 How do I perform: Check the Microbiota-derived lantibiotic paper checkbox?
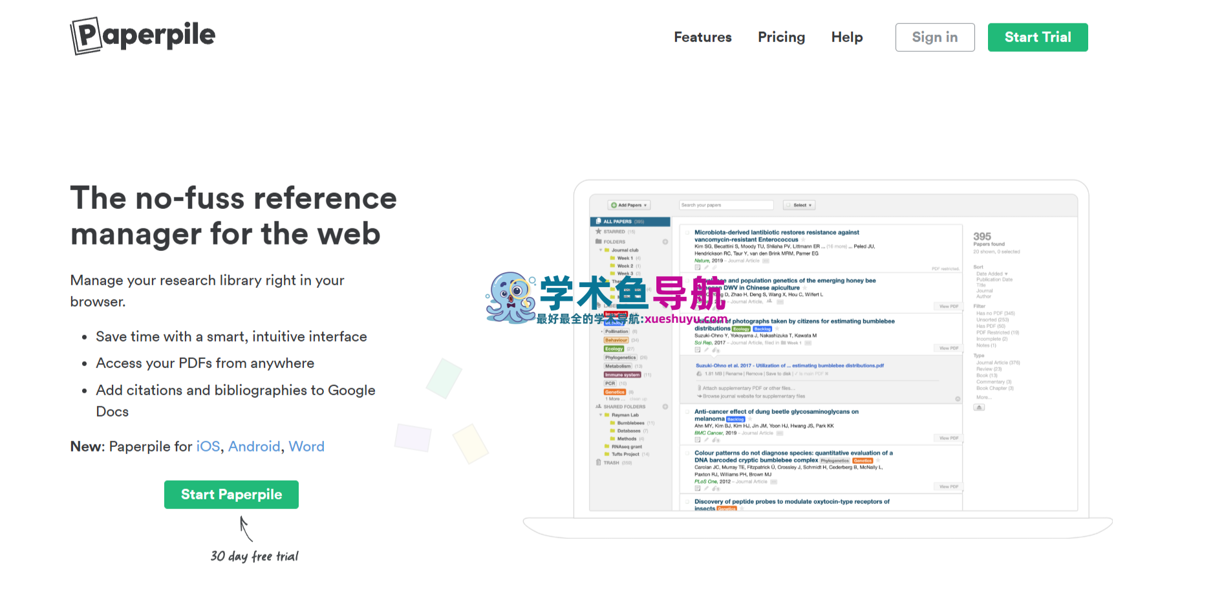pos(687,232)
